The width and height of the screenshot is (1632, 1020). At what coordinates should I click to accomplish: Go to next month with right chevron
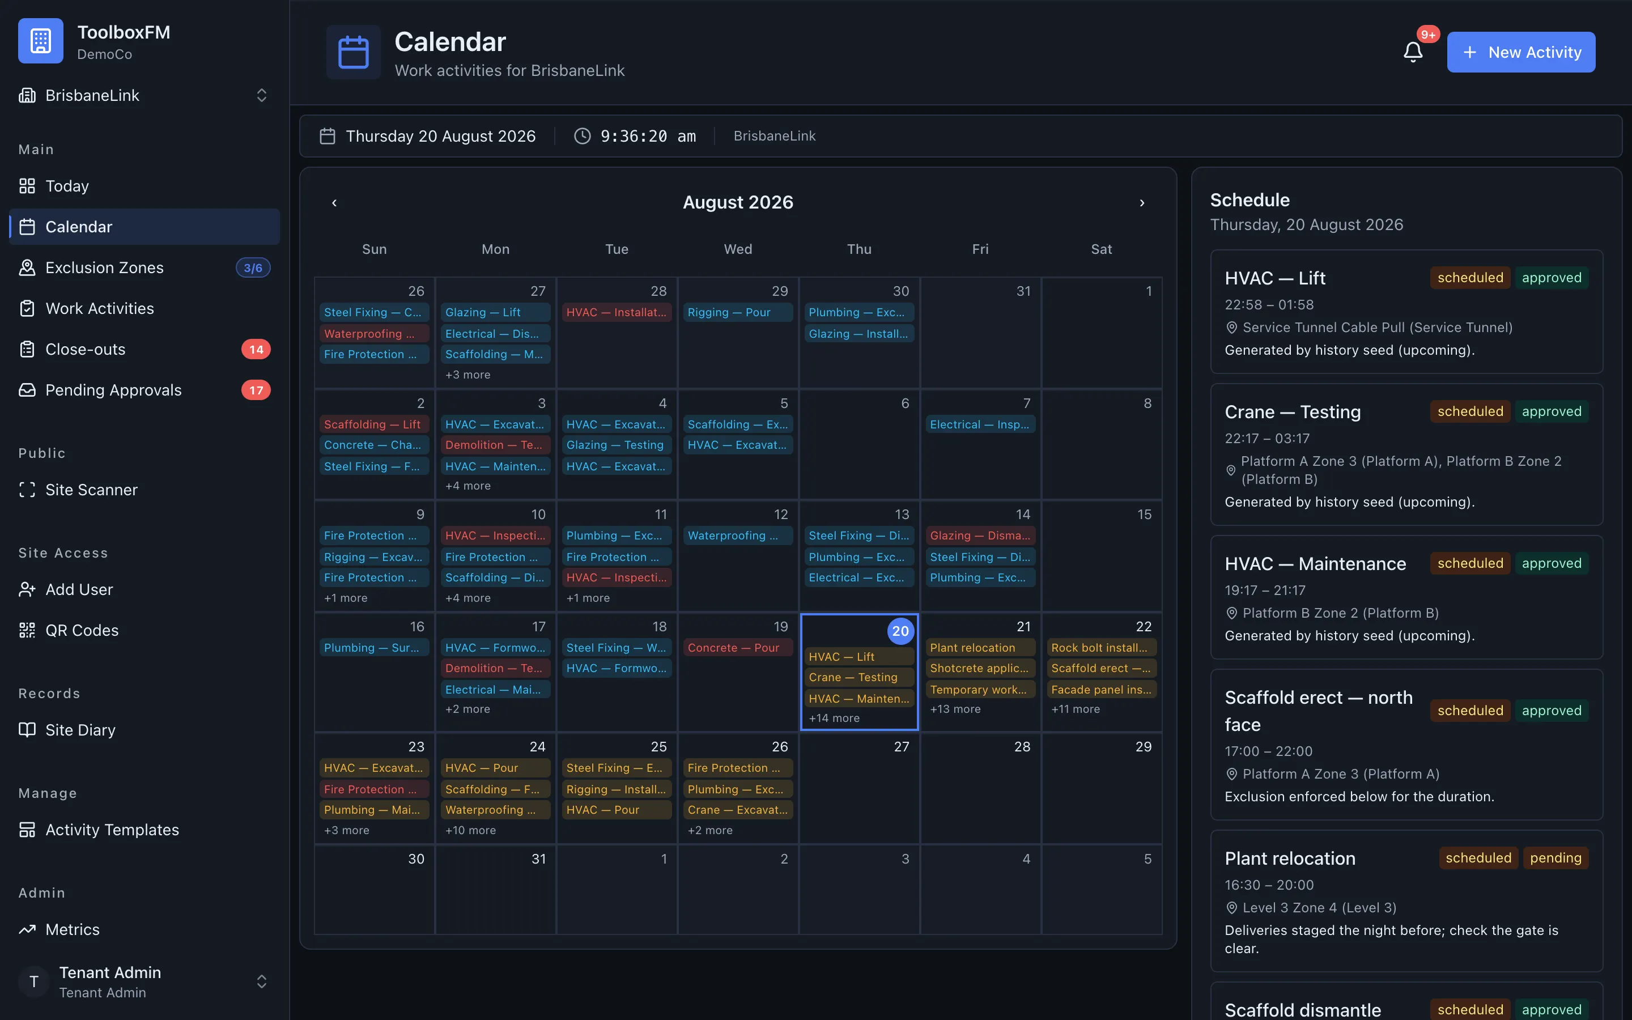click(x=1142, y=202)
